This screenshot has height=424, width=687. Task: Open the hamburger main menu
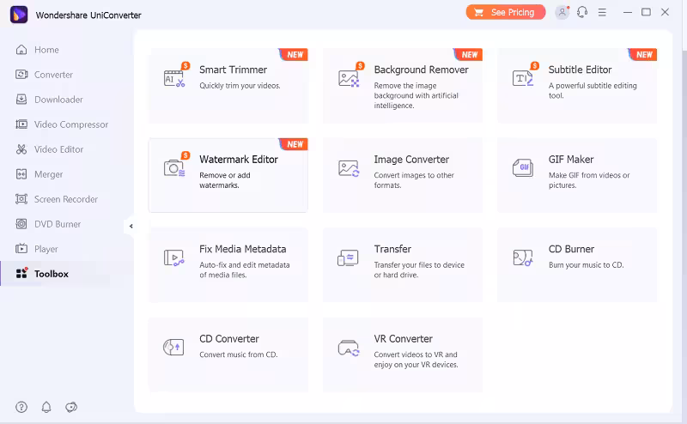pyautogui.click(x=603, y=12)
